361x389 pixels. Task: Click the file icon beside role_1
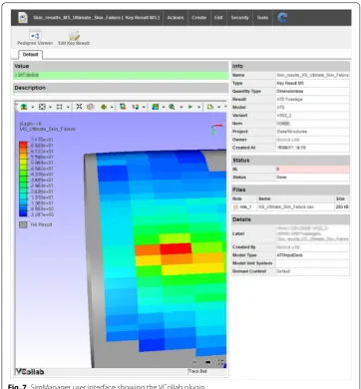click(x=235, y=206)
